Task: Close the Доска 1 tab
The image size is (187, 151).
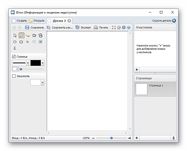Action: [x=69, y=21]
